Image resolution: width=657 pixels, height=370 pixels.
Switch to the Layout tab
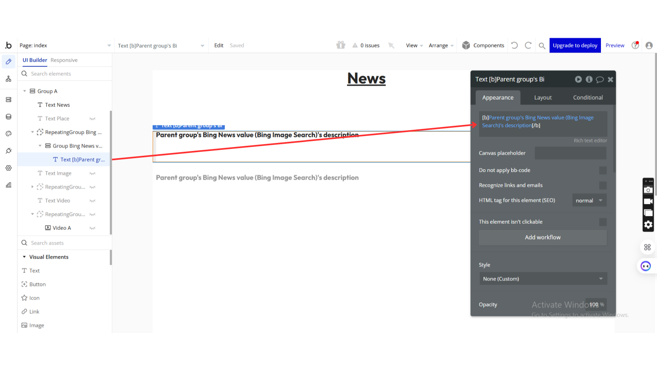tap(543, 98)
